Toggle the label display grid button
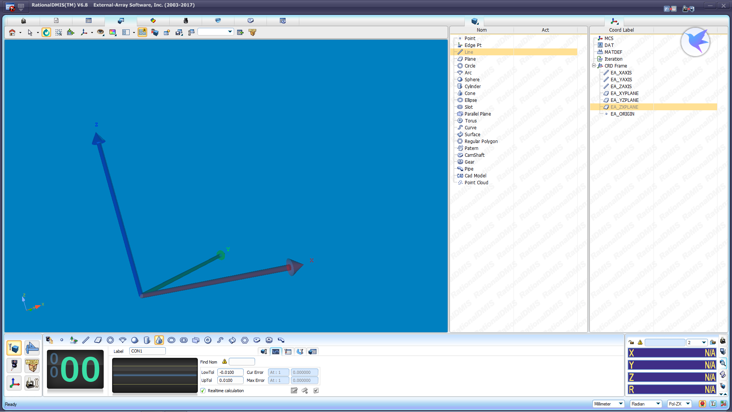This screenshot has height=412, width=732. point(142,32)
